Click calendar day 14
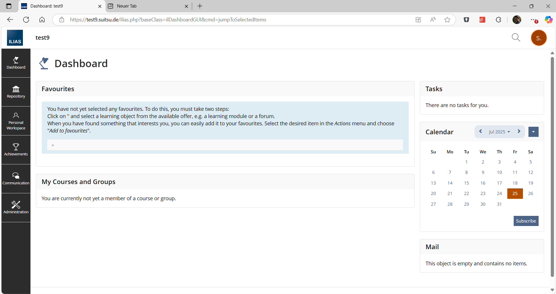The height and width of the screenshot is (294, 556). [450, 183]
